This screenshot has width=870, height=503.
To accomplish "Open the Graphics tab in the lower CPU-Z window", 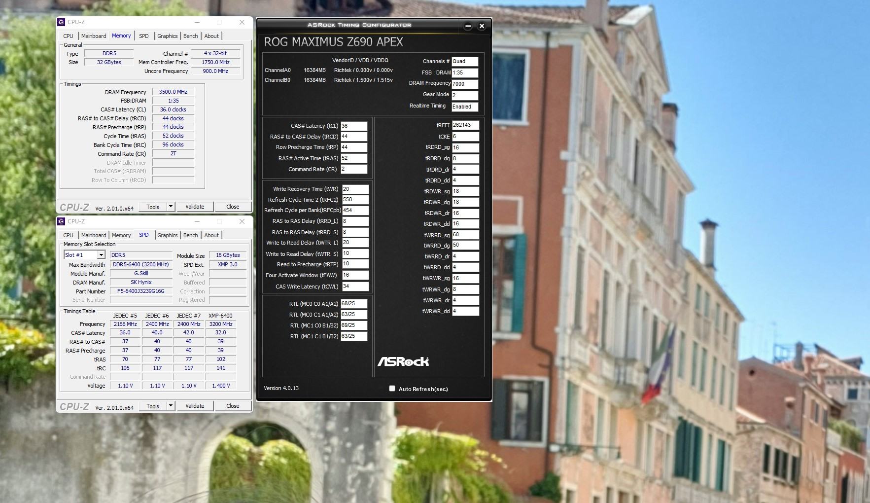I will (x=168, y=235).
